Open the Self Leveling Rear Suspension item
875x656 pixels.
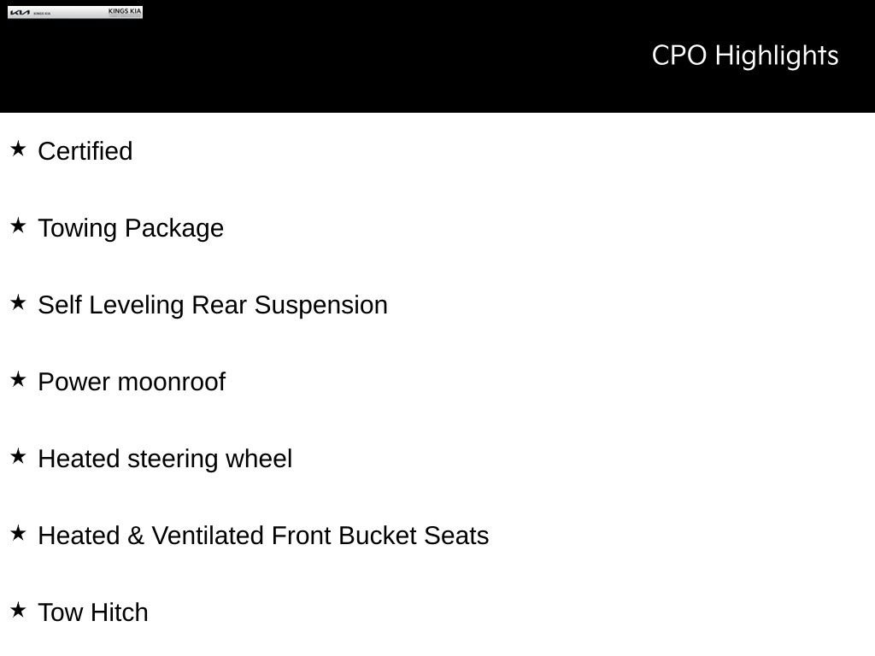point(213,306)
